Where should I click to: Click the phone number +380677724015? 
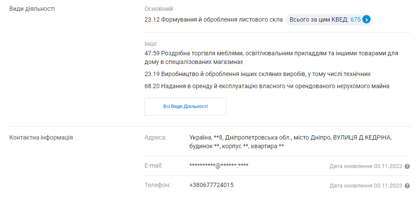click(x=211, y=185)
